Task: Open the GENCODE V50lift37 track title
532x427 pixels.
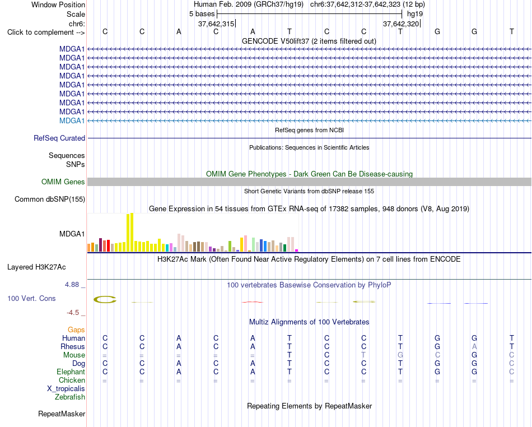Action: pyautogui.click(x=309, y=41)
